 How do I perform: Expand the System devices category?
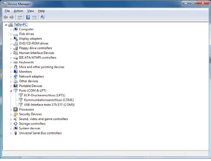tap(11, 129)
